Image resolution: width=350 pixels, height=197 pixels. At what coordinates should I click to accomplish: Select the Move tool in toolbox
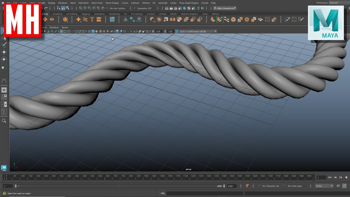coord(4,52)
